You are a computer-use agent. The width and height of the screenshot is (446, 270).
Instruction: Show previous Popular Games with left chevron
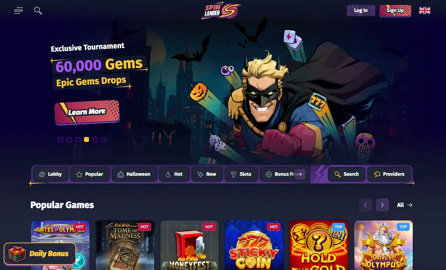point(365,205)
